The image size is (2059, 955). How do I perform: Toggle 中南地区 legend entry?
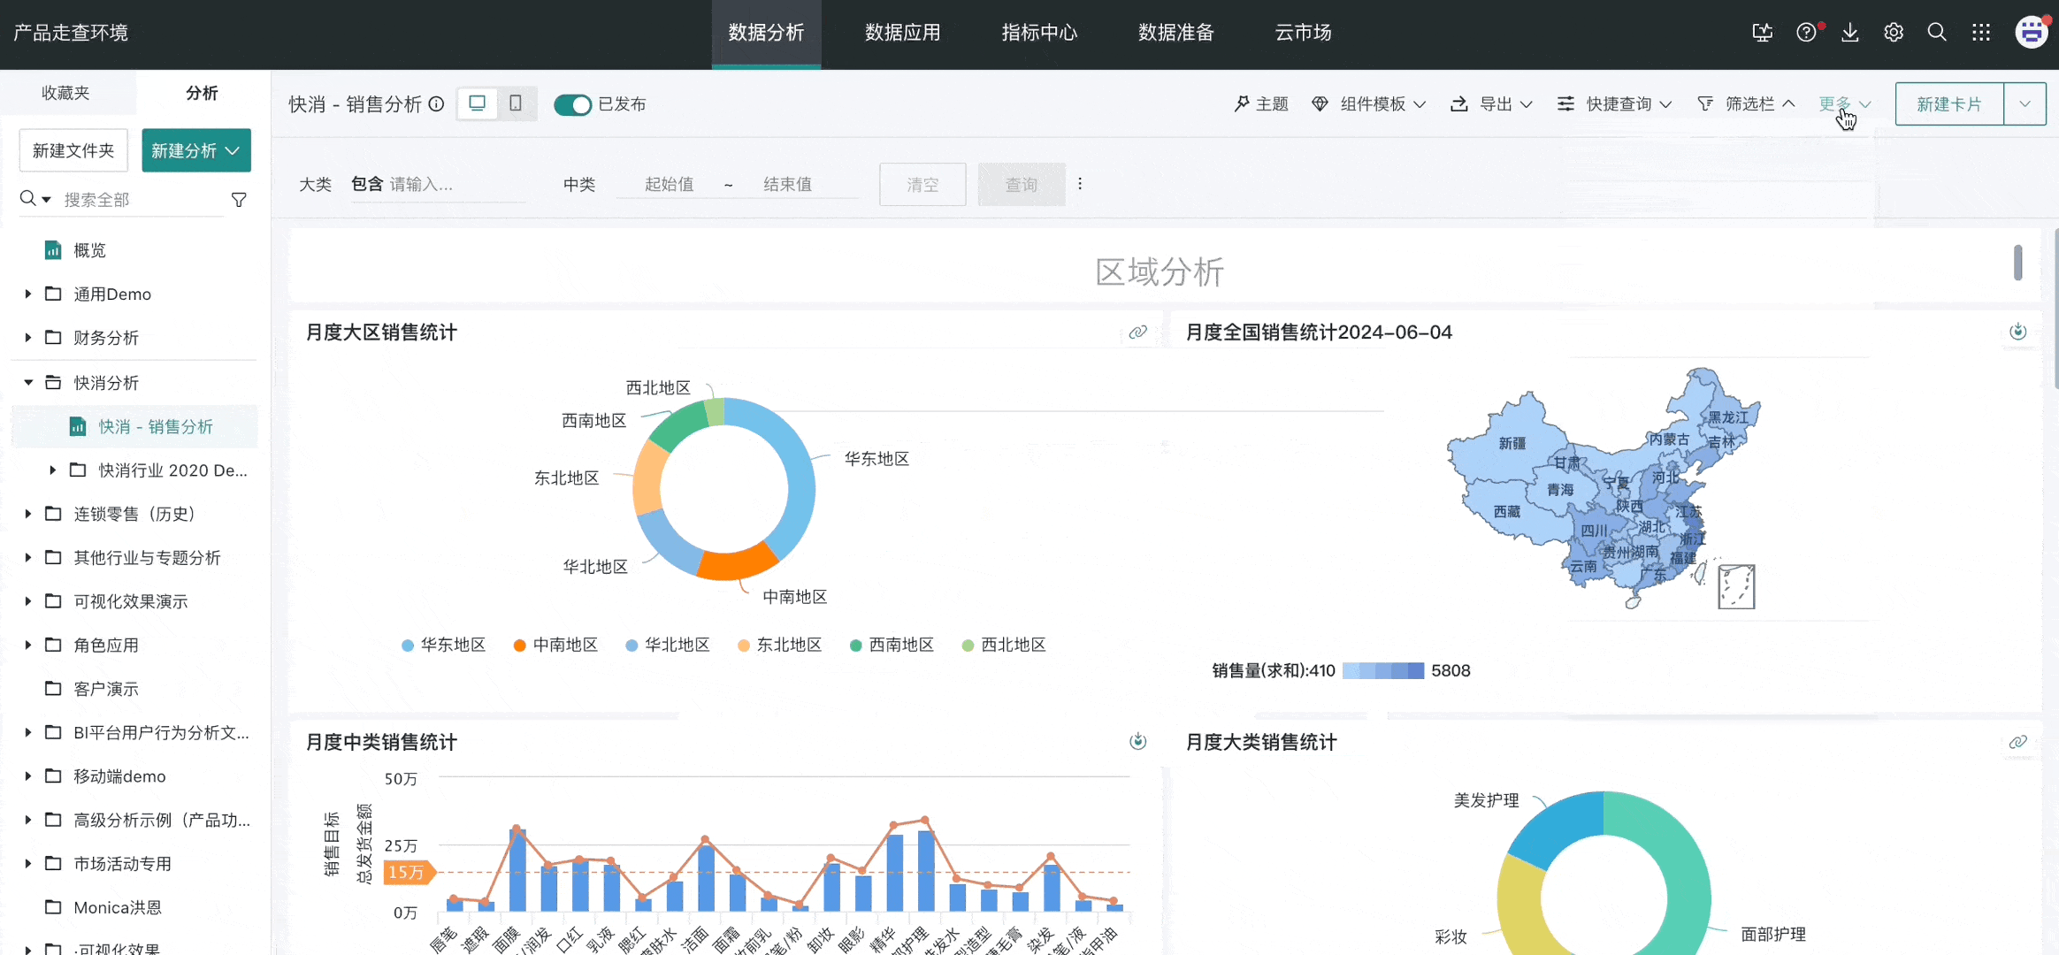click(x=556, y=645)
